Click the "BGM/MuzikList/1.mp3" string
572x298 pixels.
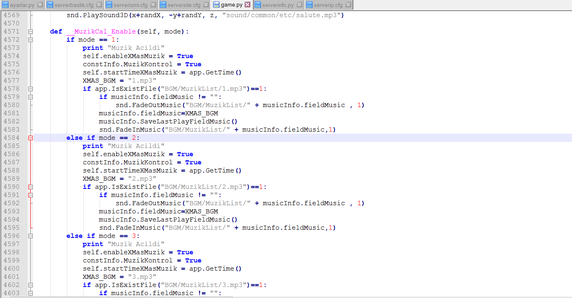click(x=204, y=89)
